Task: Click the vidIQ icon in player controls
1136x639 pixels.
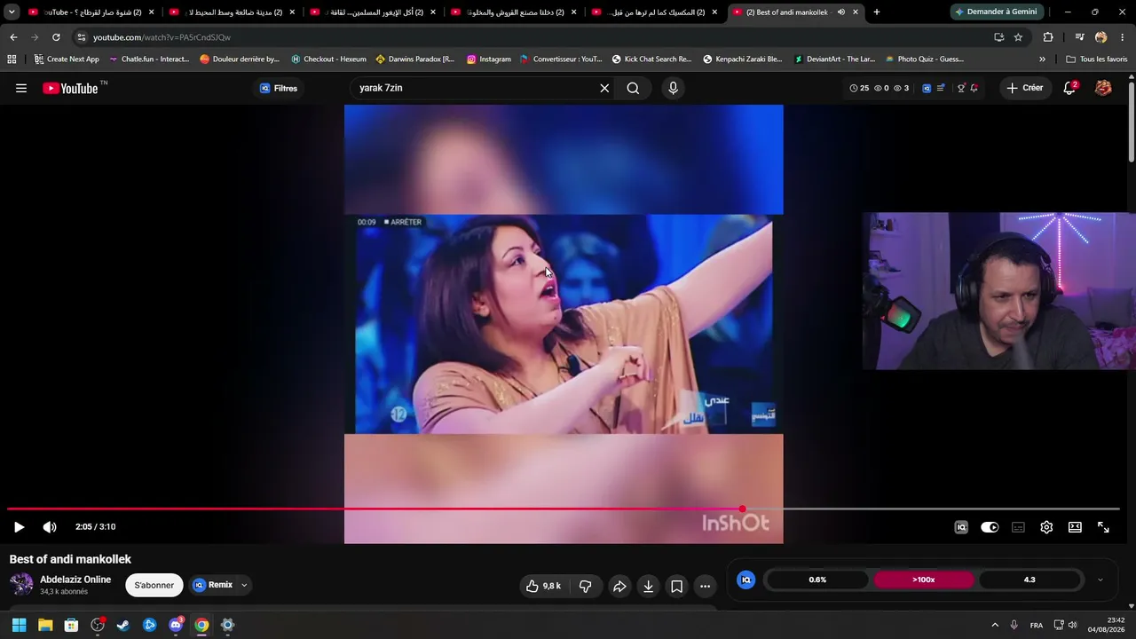Action: click(x=961, y=527)
